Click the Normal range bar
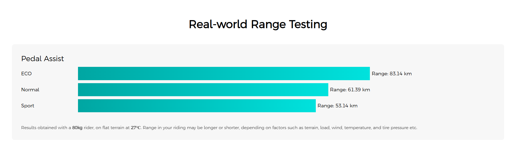This screenshot has width=515, height=156. (x=203, y=90)
